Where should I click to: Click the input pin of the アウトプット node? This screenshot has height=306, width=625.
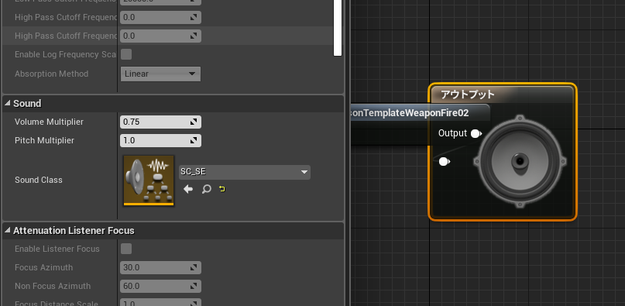(444, 162)
